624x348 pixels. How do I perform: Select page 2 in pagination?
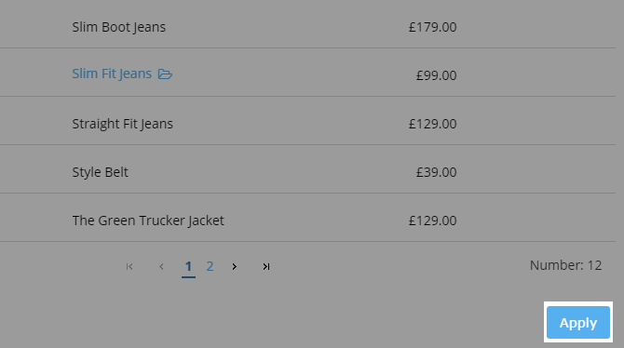coord(210,266)
